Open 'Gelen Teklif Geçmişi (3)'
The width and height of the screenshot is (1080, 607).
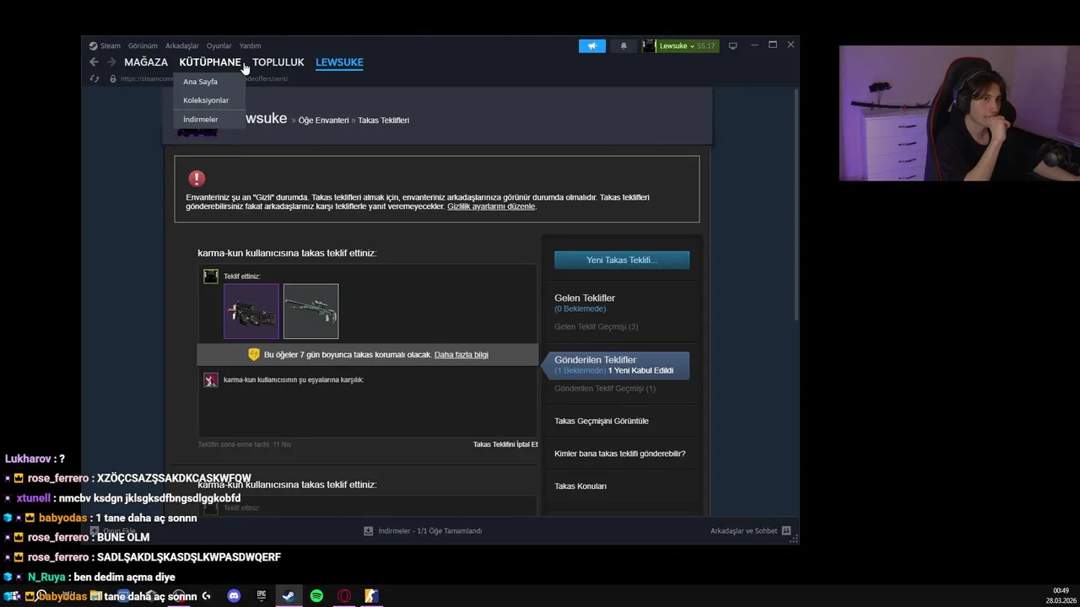(x=596, y=327)
